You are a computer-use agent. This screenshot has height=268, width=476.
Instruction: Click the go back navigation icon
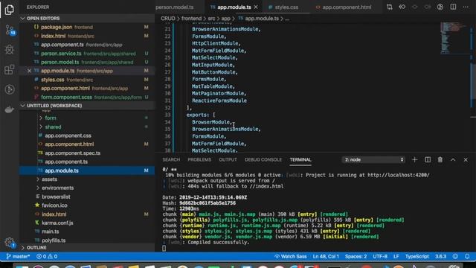point(402,7)
